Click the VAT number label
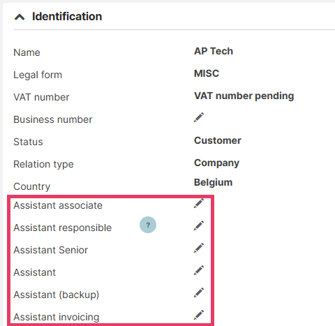Image resolution: width=335 pixels, height=326 pixels. pyautogui.click(x=41, y=97)
